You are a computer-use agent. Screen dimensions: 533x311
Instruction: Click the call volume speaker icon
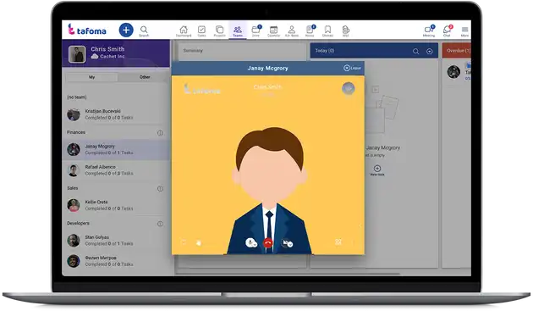199,243
